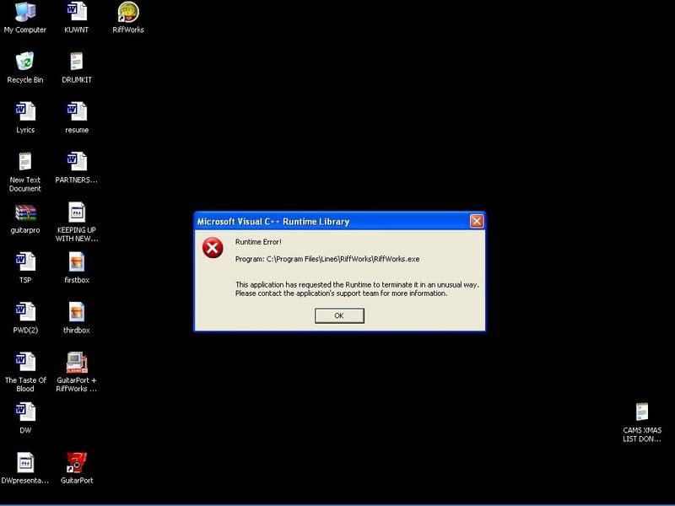Select the KUWNT Word document icon
The height and width of the screenshot is (506, 675).
point(77,12)
